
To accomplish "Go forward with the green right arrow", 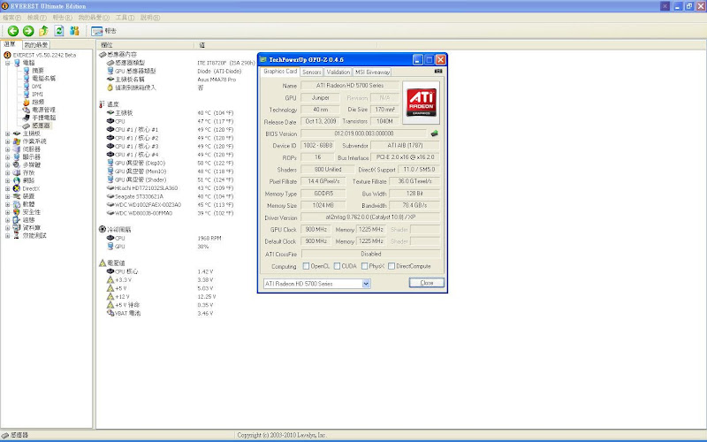I will point(28,31).
